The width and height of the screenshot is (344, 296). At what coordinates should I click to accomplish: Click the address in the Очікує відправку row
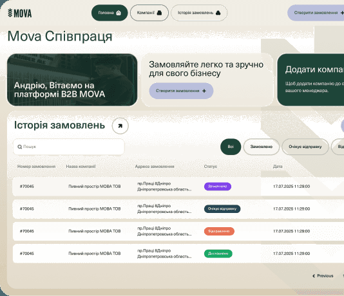tap(164, 208)
